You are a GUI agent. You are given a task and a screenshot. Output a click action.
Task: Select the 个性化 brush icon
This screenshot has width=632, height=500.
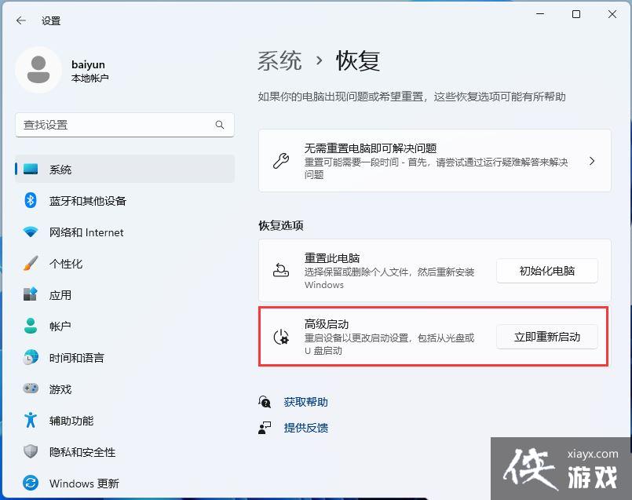pyautogui.click(x=29, y=264)
